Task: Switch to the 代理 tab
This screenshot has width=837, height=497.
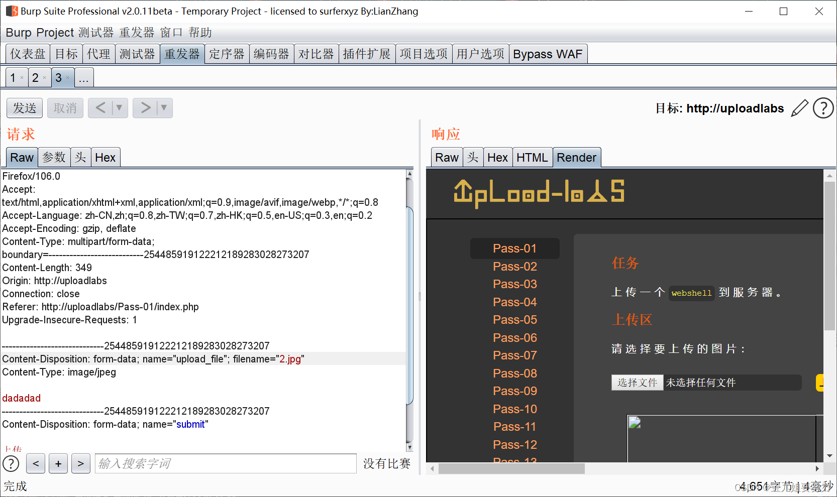Action: coord(98,54)
